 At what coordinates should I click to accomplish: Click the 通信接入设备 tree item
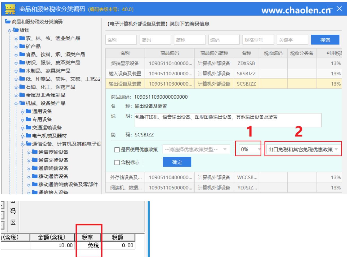click(x=53, y=192)
